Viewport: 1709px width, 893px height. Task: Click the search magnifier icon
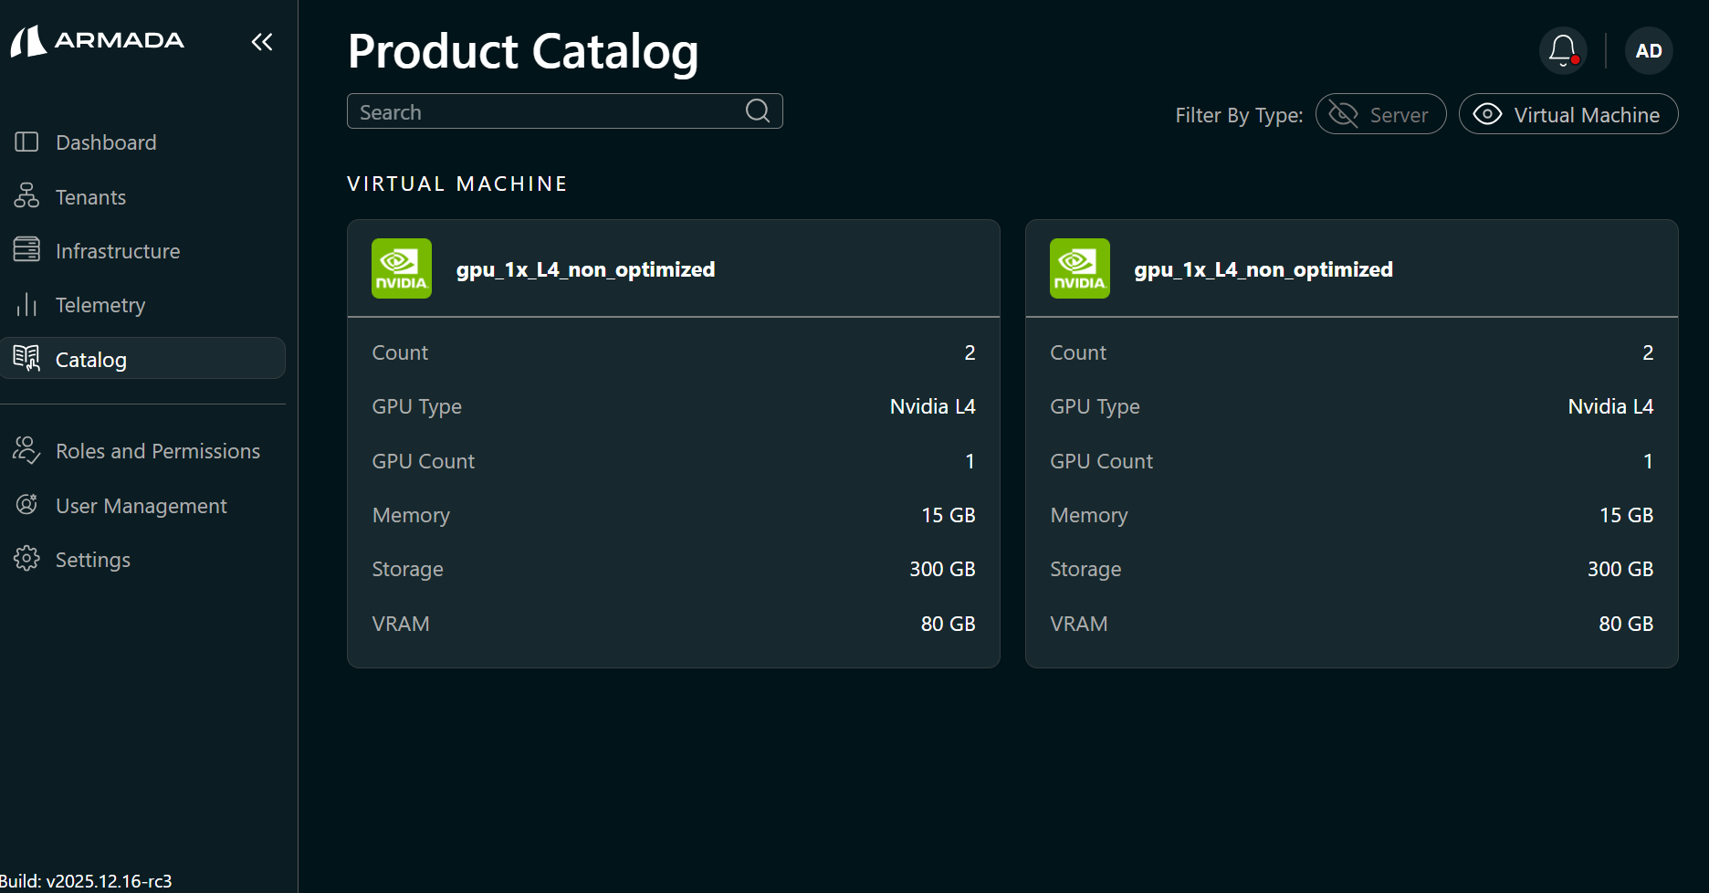pos(757,110)
